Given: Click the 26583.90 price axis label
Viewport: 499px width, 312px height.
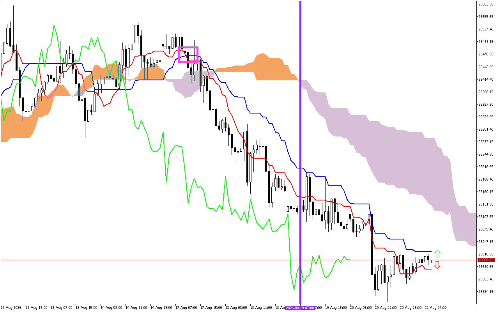Looking at the screenshot, I should (x=486, y=4).
